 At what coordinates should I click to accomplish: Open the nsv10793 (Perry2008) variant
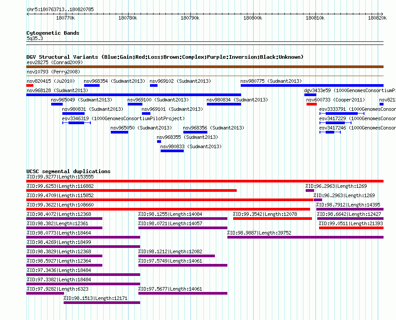coord(53,72)
